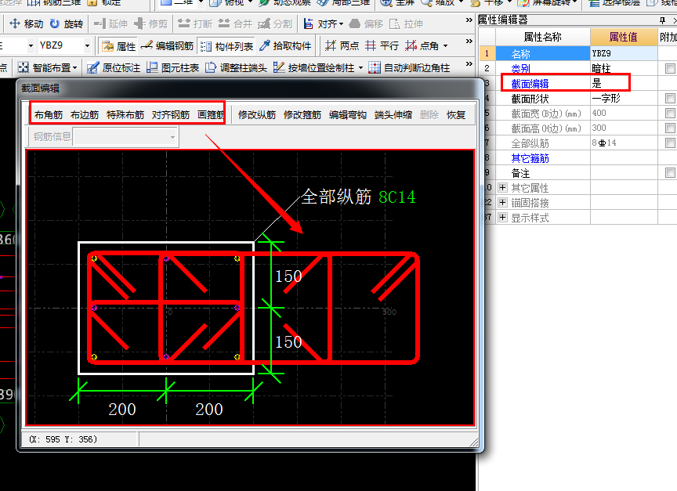The height and width of the screenshot is (491, 677).
Task: Choose 特殊布筋 in section editor toolbar
Action: pyautogui.click(x=125, y=115)
